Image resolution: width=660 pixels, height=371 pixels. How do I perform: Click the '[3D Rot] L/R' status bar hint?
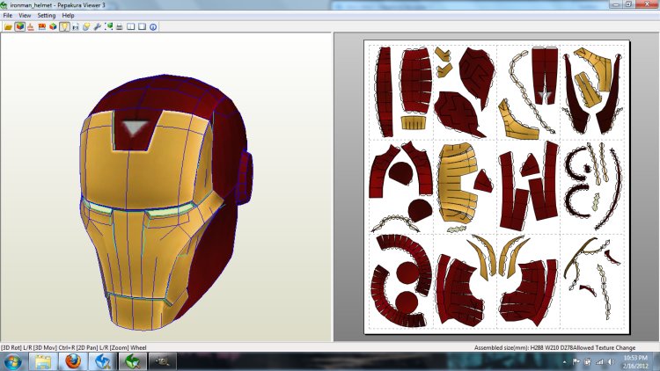(x=17, y=348)
